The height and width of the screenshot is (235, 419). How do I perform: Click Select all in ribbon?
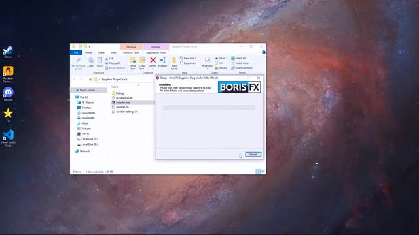point(238,58)
